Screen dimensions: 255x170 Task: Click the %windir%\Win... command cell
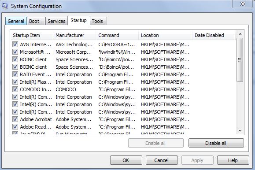click(x=117, y=52)
